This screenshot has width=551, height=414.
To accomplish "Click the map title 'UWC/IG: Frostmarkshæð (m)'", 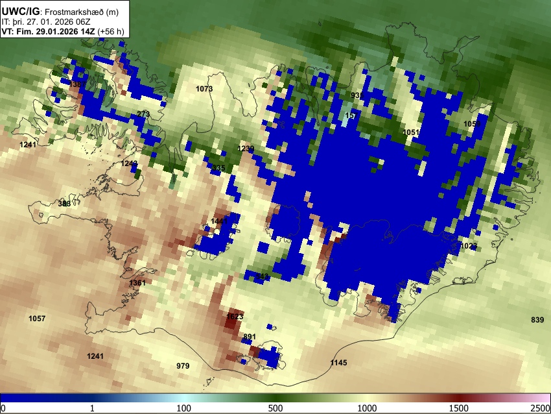I will (60, 12).
